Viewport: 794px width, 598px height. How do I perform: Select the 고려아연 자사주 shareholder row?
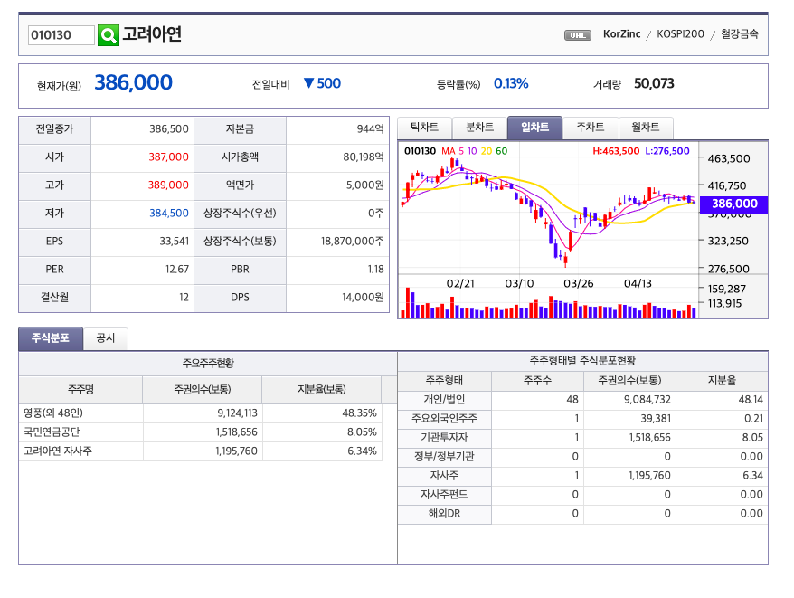click(x=201, y=451)
